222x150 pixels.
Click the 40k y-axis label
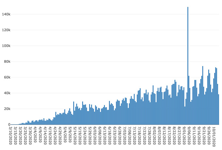click(7, 93)
